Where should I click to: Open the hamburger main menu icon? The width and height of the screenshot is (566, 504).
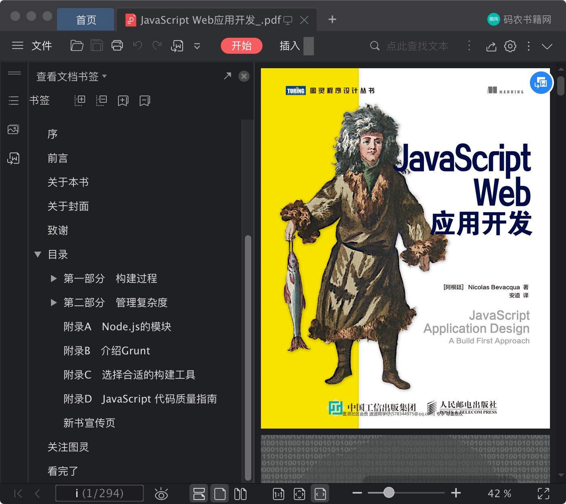18,46
